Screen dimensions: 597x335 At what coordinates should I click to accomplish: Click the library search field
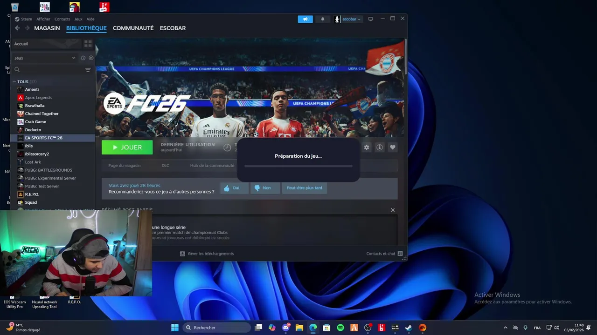click(x=49, y=70)
